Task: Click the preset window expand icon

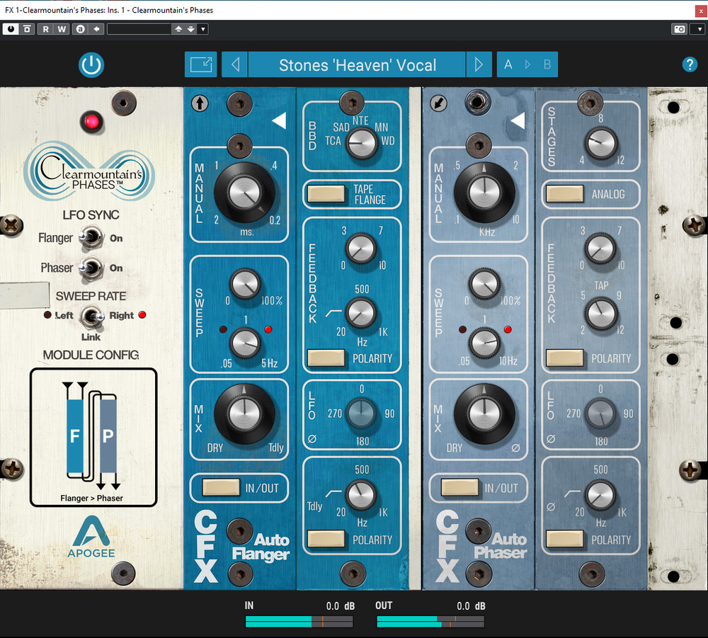Action: click(201, 64)
